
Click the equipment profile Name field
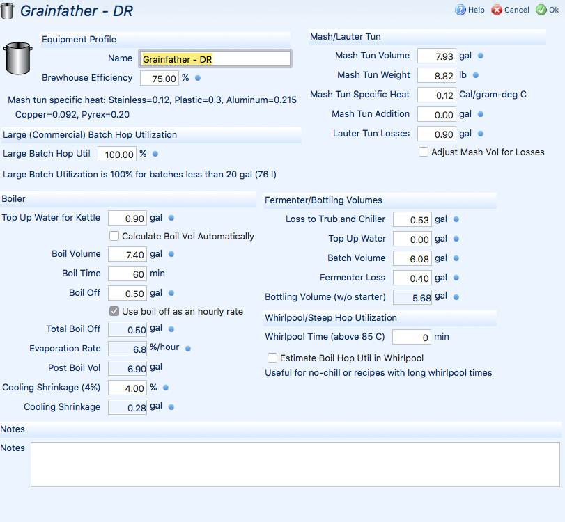[x=215, y=58]
